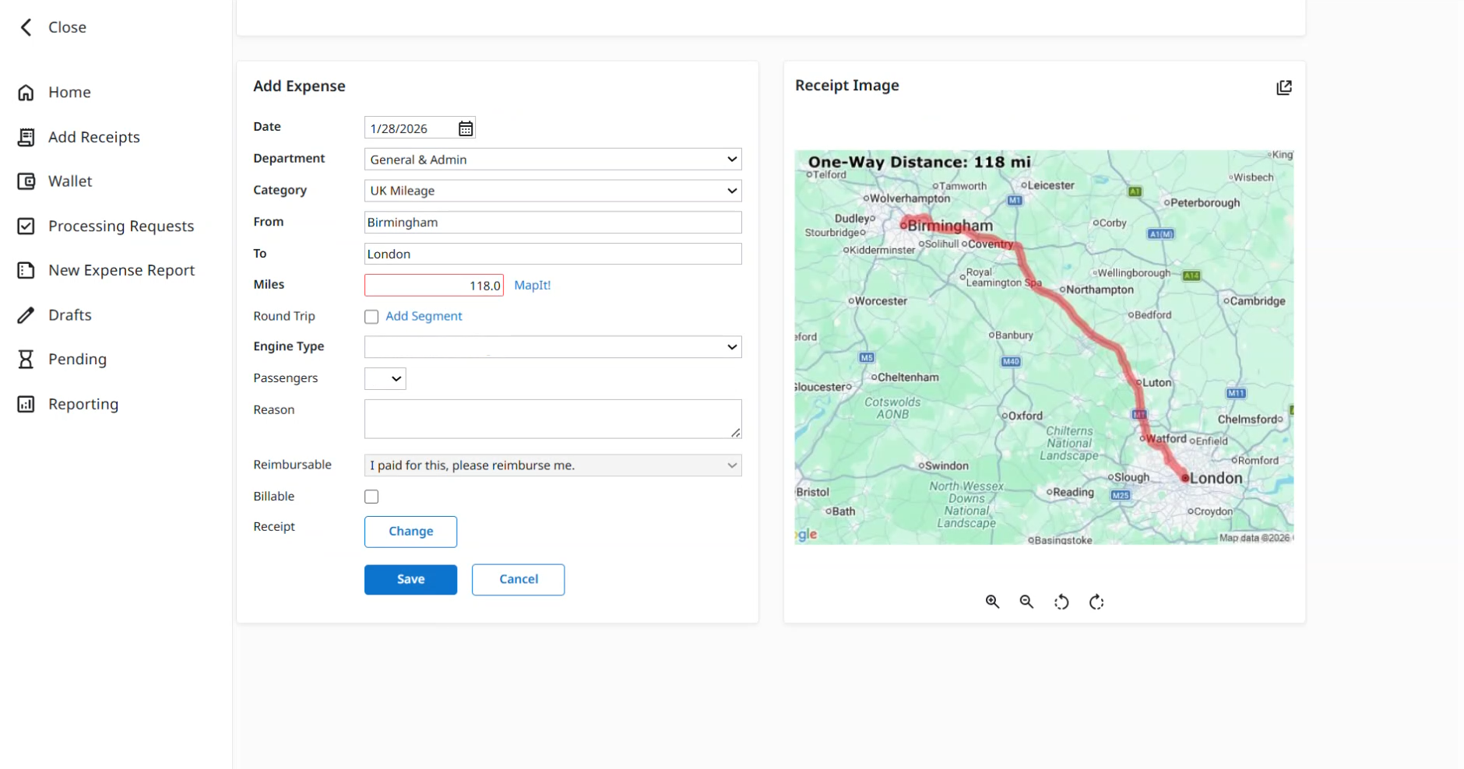Screen dimensions: 1464x769
Task: Click the Home icon in the sidebar
Action: tap(26, 92)
